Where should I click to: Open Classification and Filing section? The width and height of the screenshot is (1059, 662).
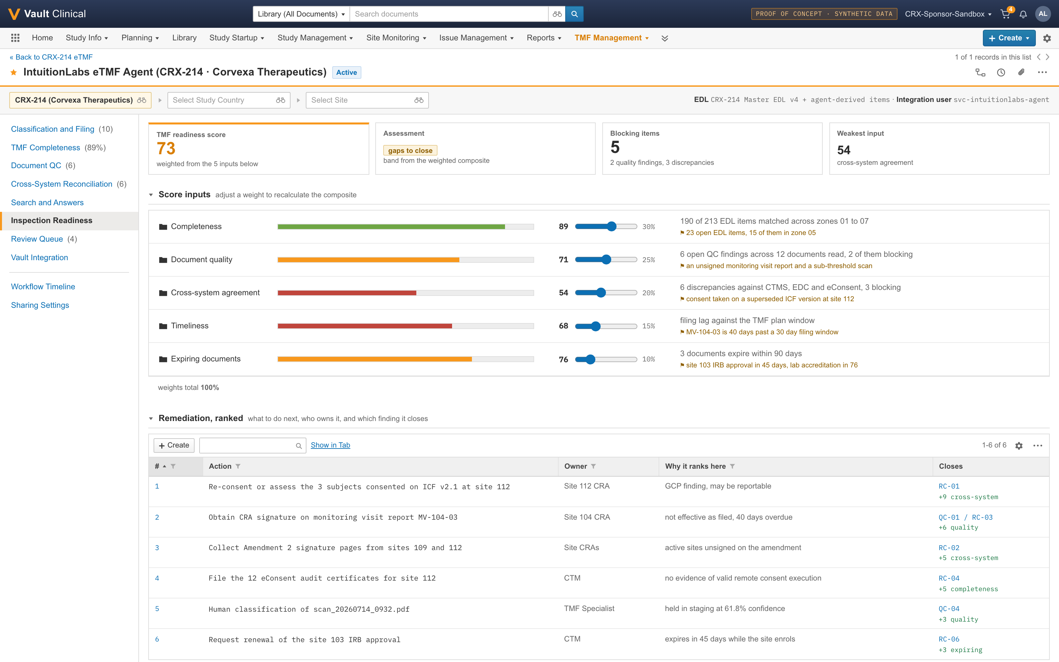click(53, 129)
